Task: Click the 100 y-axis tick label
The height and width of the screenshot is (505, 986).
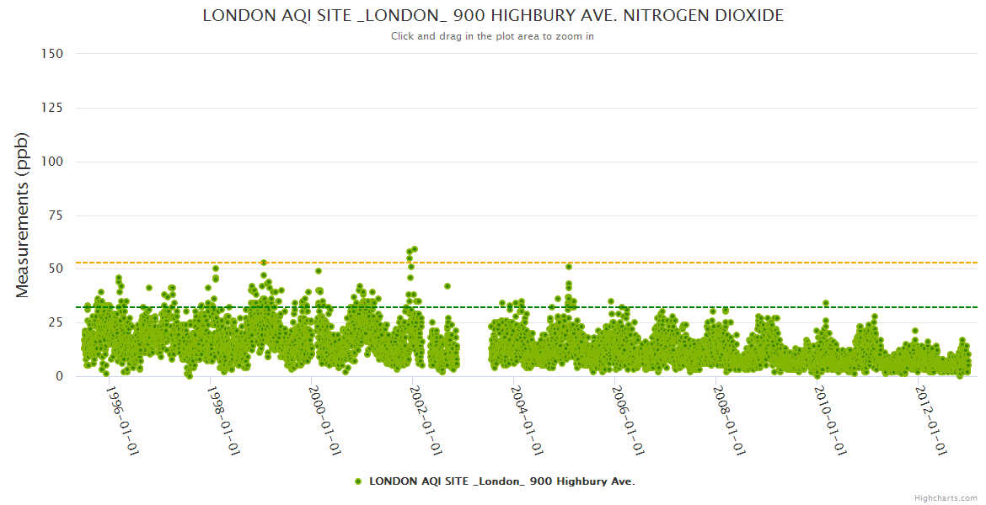Action: tap(51, 162)
